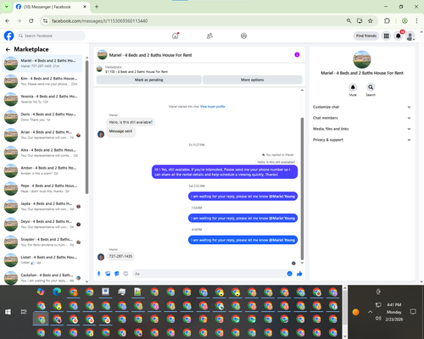Bookmark this page with the star icon
The image size is (424, 339).
[x=371, y=20]
